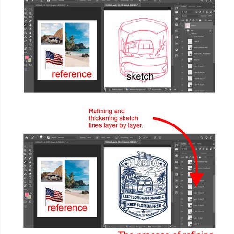The image size is (234, 234).
Task: Select the Eraser tool in the sketch window
Action: (30, 29)
